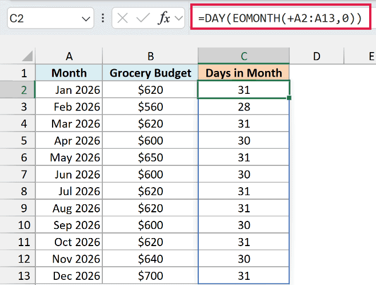This screenshot has height=285, width=376.
Task: Open the Insert Function fx button
Action: [164, 18]
